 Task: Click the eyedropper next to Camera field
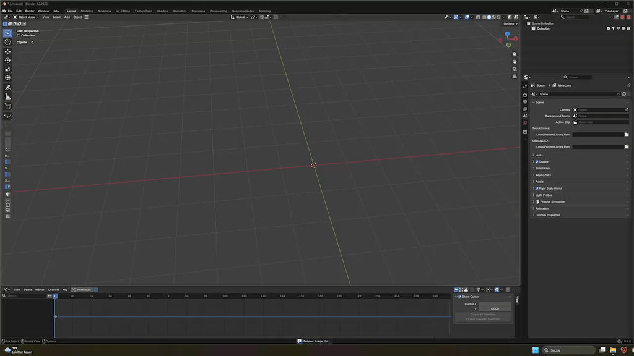coord(627,110)
